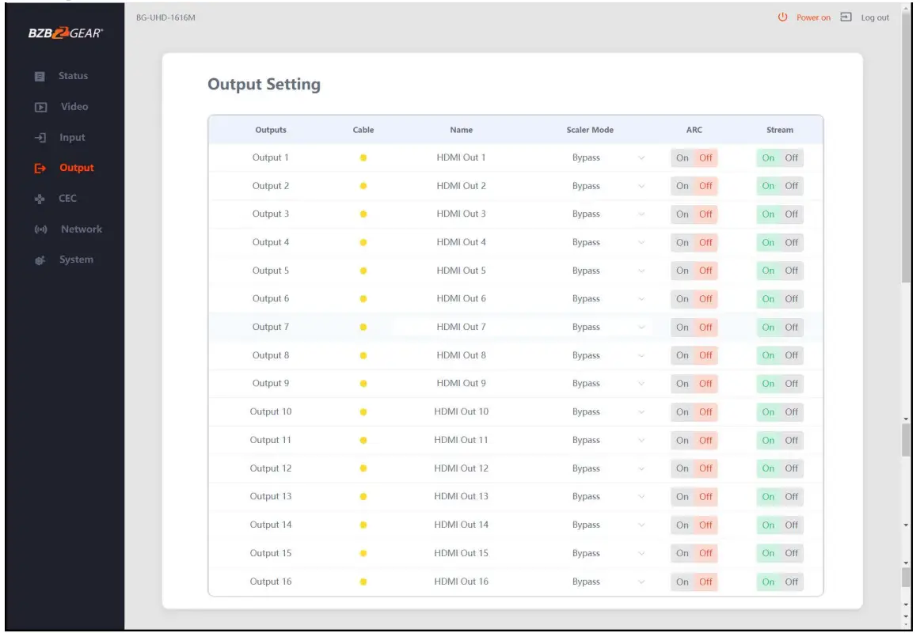Click the System gear icon in sidebar

[x=38, y=259]
